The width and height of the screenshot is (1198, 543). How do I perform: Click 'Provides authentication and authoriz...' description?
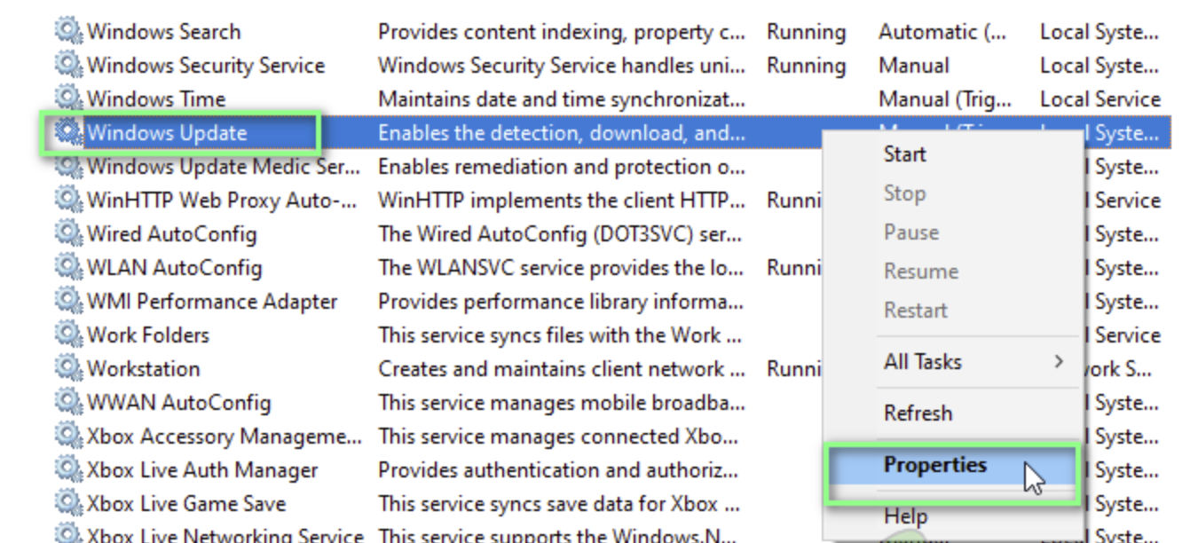pyautogui.click(x=558, y=470)
